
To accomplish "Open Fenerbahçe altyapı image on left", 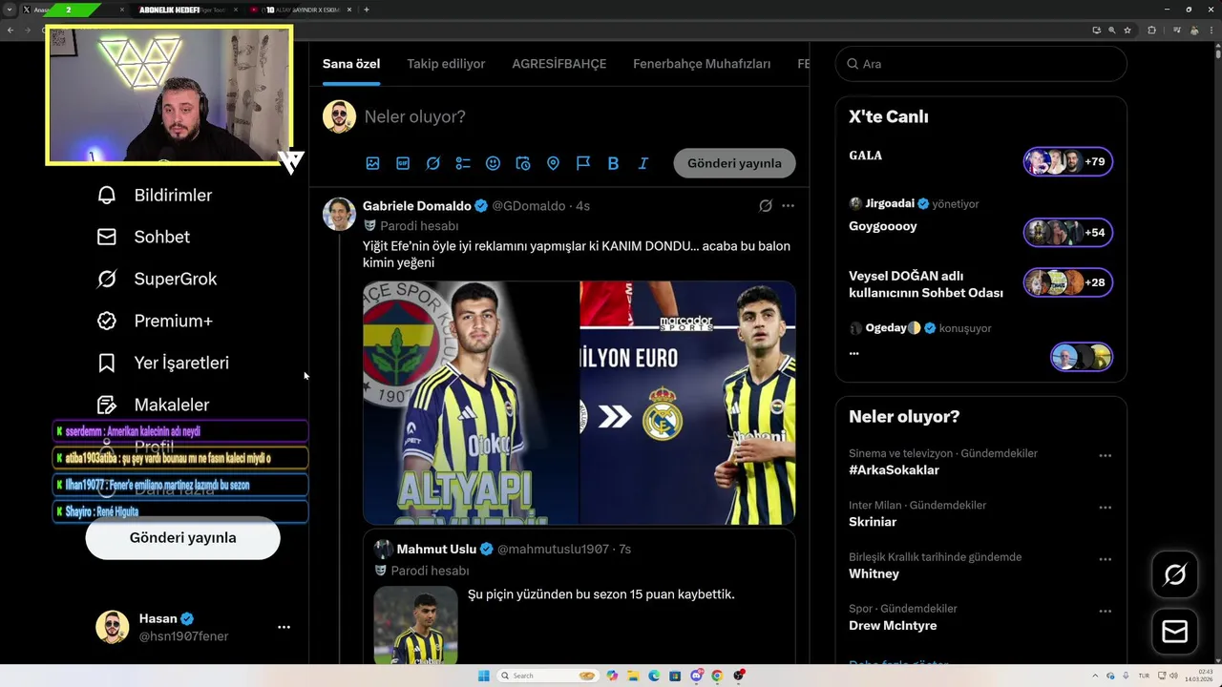I will (471, 403).
